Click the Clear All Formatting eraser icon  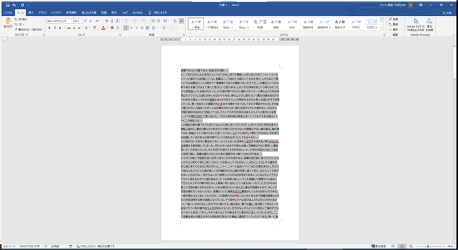pos(107,21)
